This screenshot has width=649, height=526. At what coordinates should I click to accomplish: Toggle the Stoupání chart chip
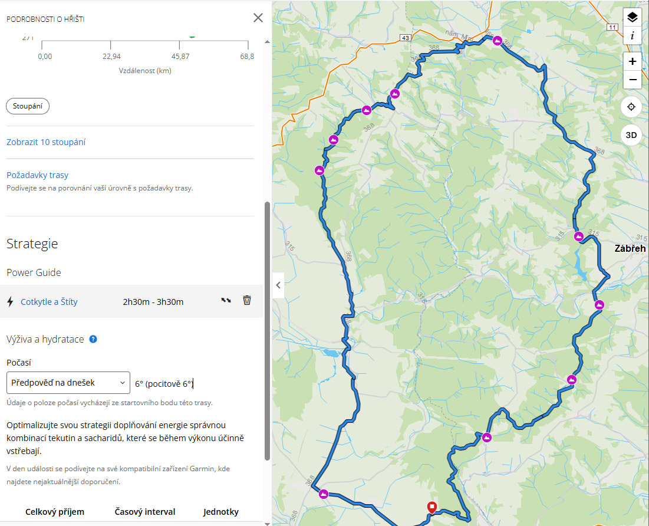28,106
